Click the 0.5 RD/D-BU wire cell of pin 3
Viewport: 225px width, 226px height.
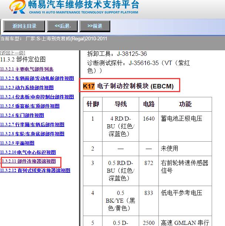(x=121, y=171)
